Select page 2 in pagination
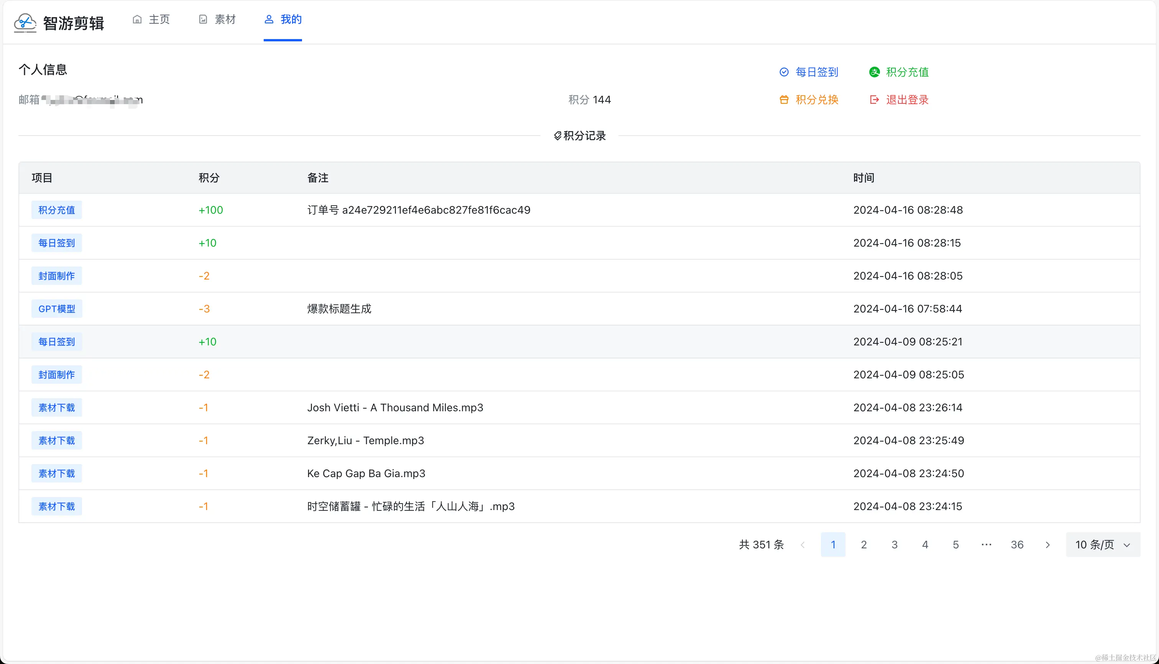The height and width of the screenshot is (664, 1159). tap(864, 545)
